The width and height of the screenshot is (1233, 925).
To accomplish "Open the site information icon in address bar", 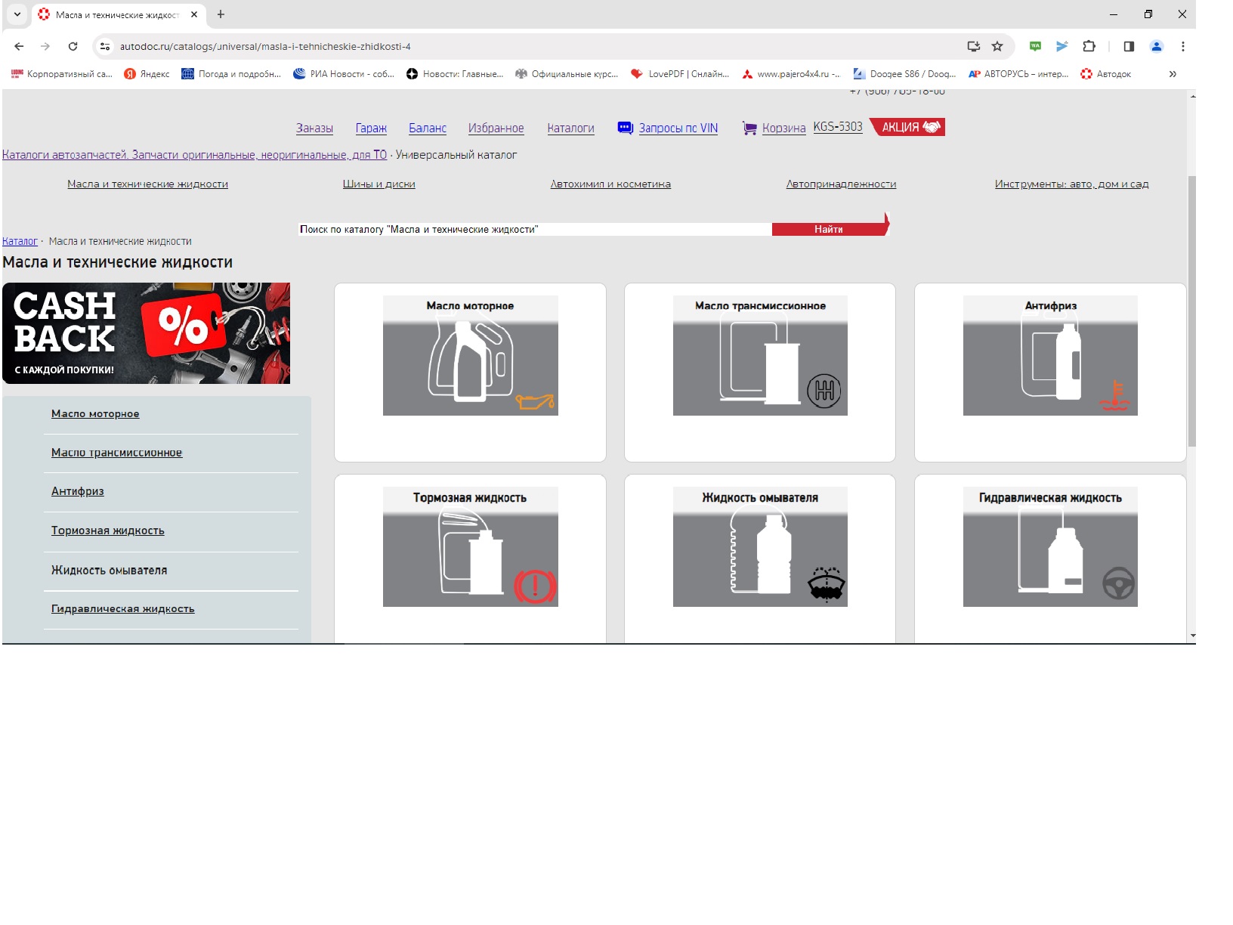I will [105, 46].
